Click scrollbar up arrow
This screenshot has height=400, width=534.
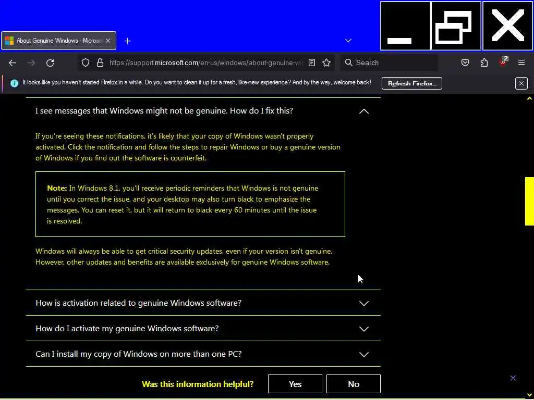pos(529,98)
